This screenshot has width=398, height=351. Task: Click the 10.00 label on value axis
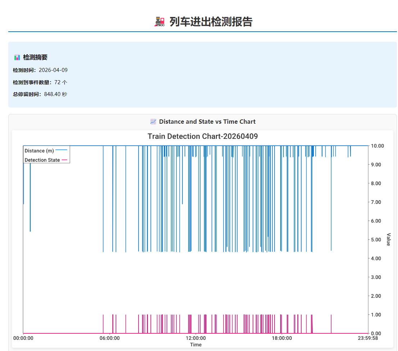377,146
